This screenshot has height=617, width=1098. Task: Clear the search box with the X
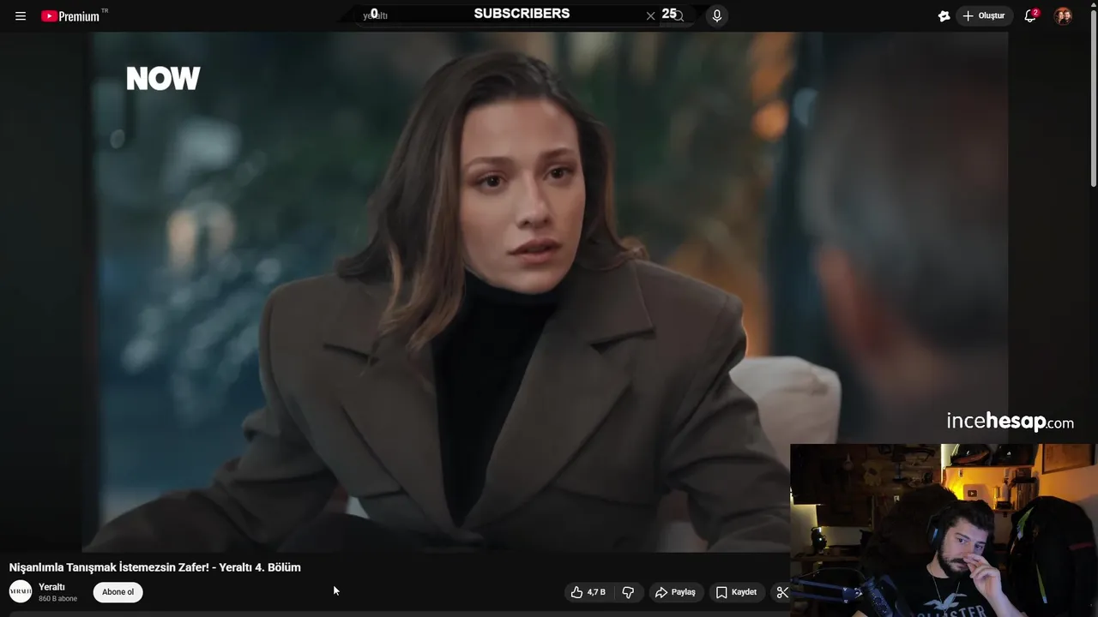coord(650,15)
